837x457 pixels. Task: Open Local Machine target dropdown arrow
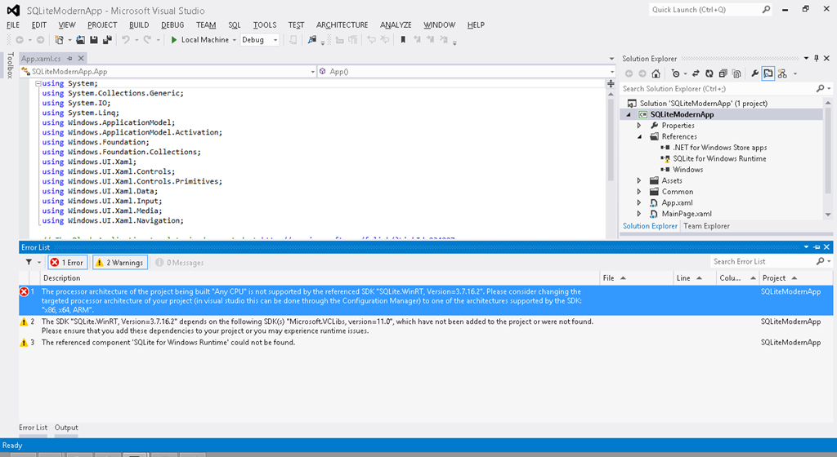[235, 40]
